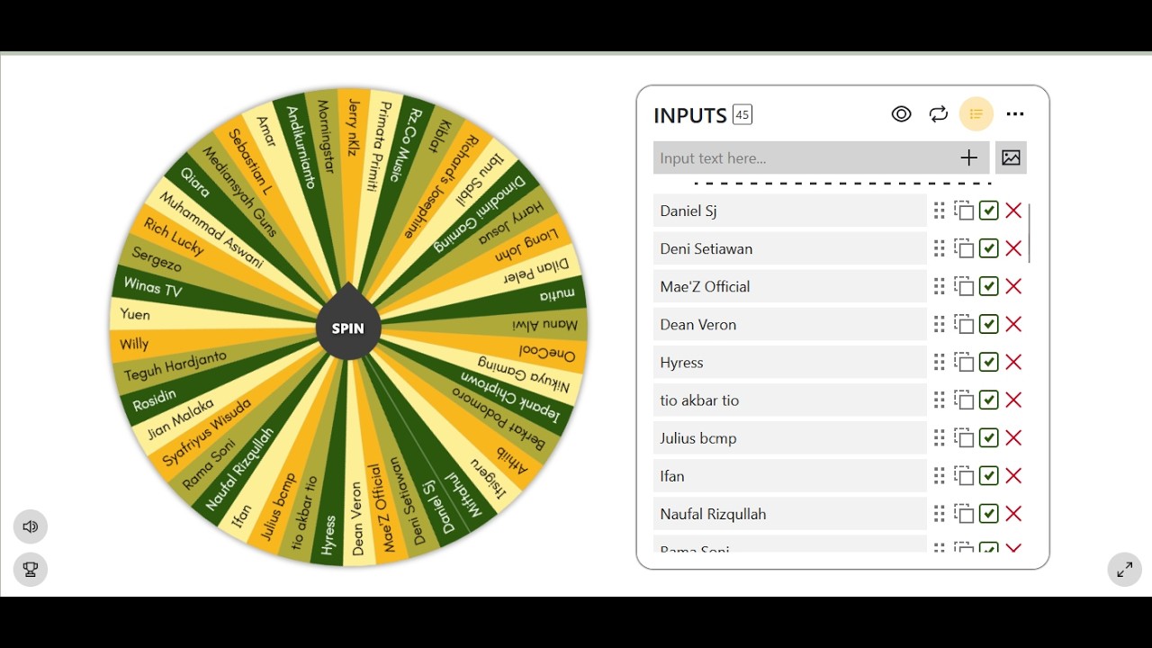Add input with the plus icon
The width and height of the screenshot is (1152, 648).
(x=968, y=158)
